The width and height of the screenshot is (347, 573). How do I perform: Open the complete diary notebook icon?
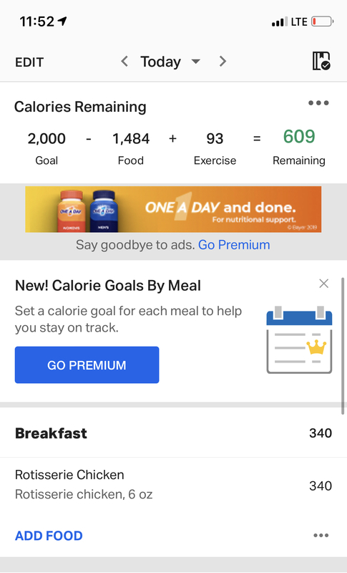tap(321, 61)
